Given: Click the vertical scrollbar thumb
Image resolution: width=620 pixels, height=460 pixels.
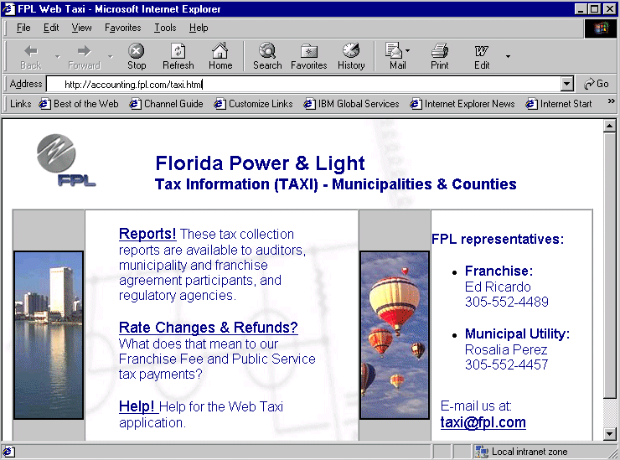Looking at the screenshot, I should (x=609, y=265).
